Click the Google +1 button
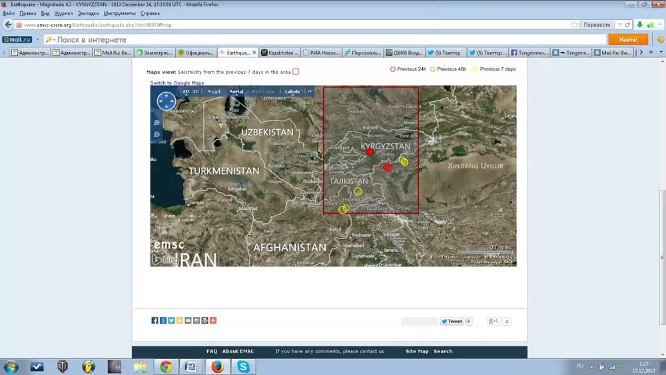The height and width of the screenshot is (375, 666). coord(493,321)
